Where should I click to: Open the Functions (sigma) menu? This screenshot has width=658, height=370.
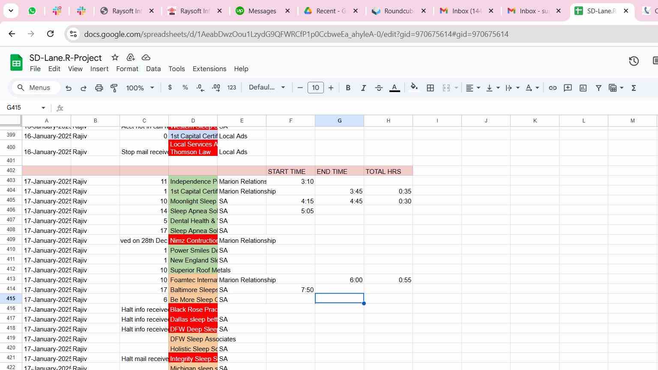(x=634, y=88)
